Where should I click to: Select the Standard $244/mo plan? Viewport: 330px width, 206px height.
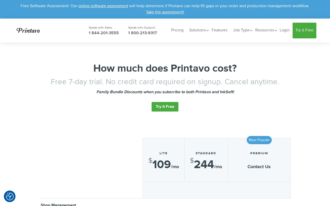pos(206,160)
